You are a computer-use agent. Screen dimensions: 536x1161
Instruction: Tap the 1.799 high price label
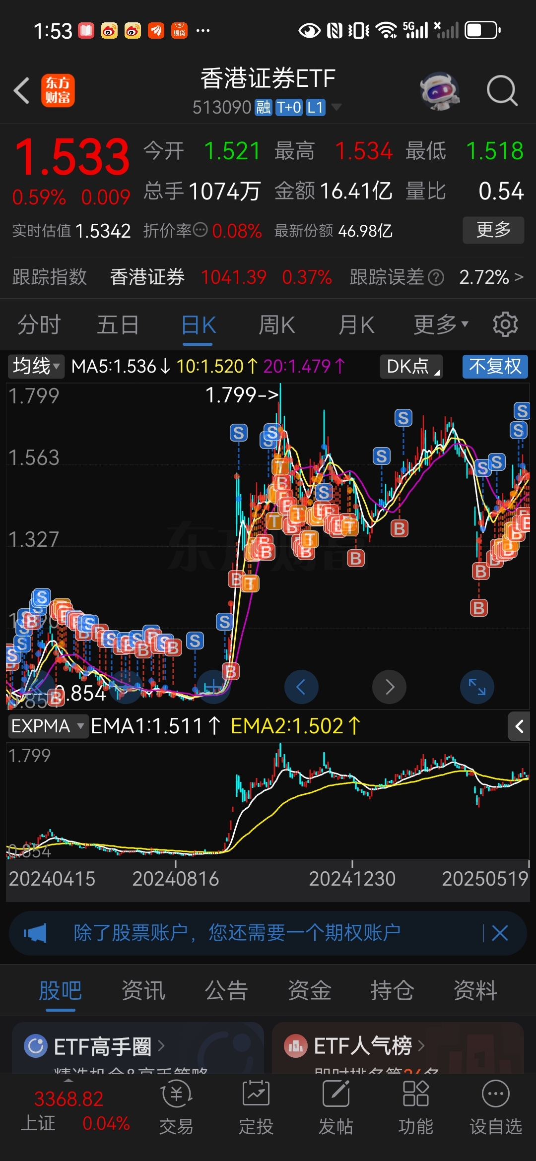coord(242,395)
